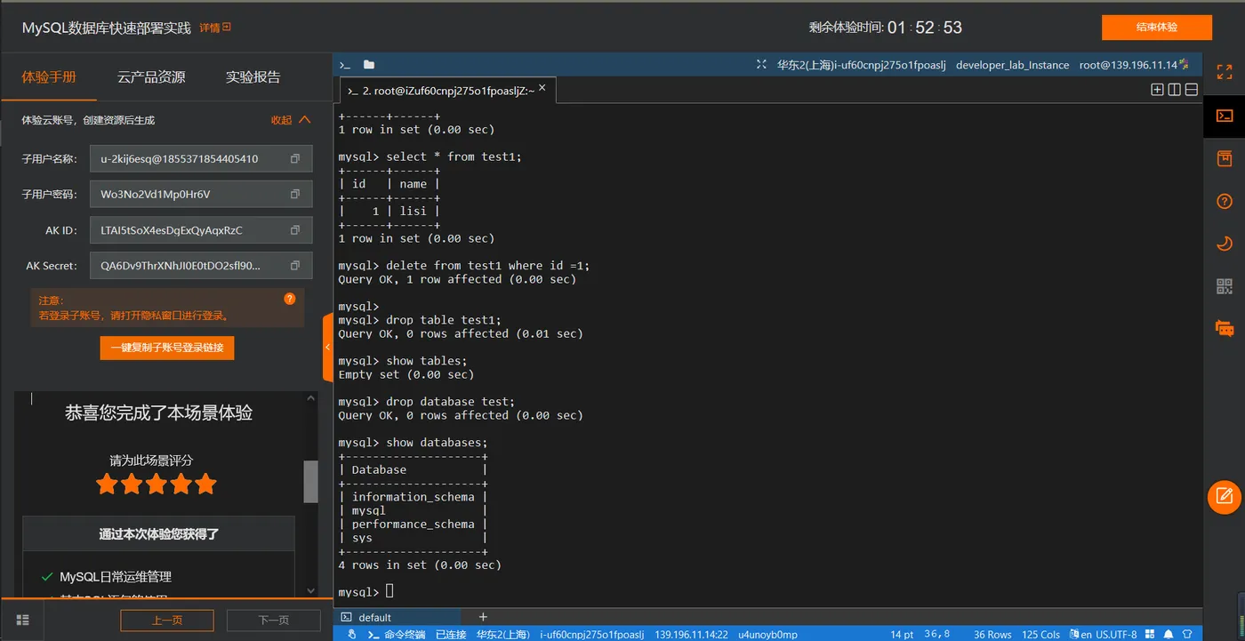Open the archive box icon in right sidebar
1245x641 pixels.
pos(1225,159)
